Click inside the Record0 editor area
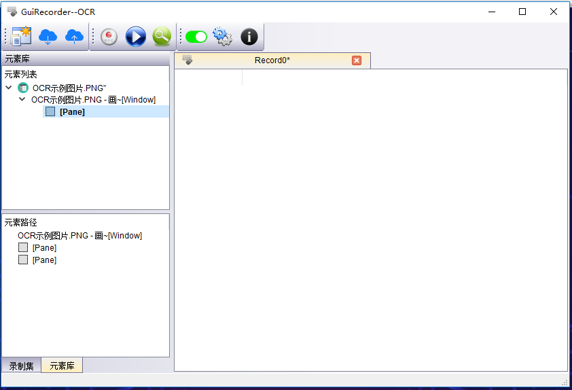 point(371,220)
